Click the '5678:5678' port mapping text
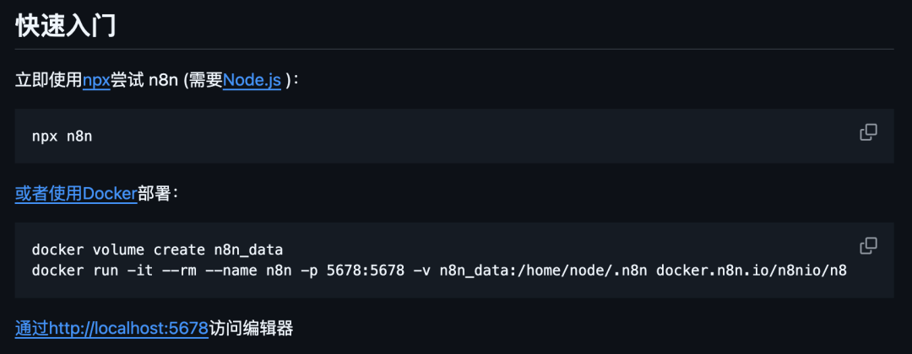 (x=366, y=271)
